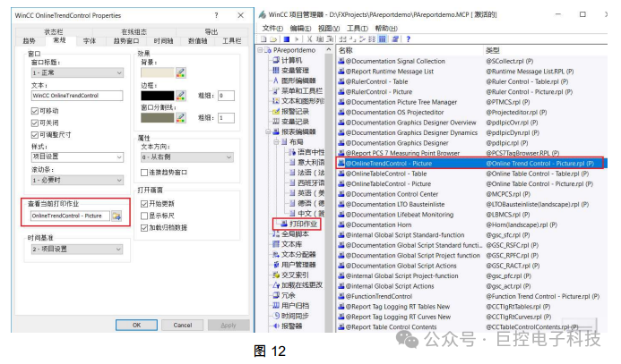Open the 帮助(H) menu

pos(386,28)
